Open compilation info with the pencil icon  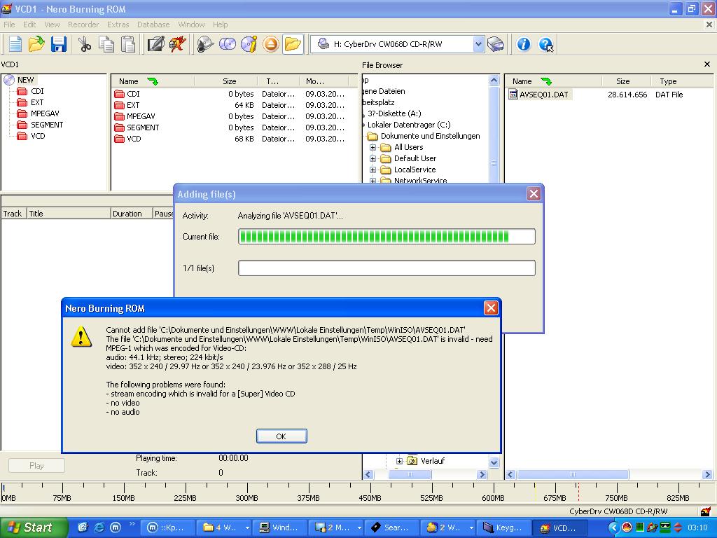155,44
